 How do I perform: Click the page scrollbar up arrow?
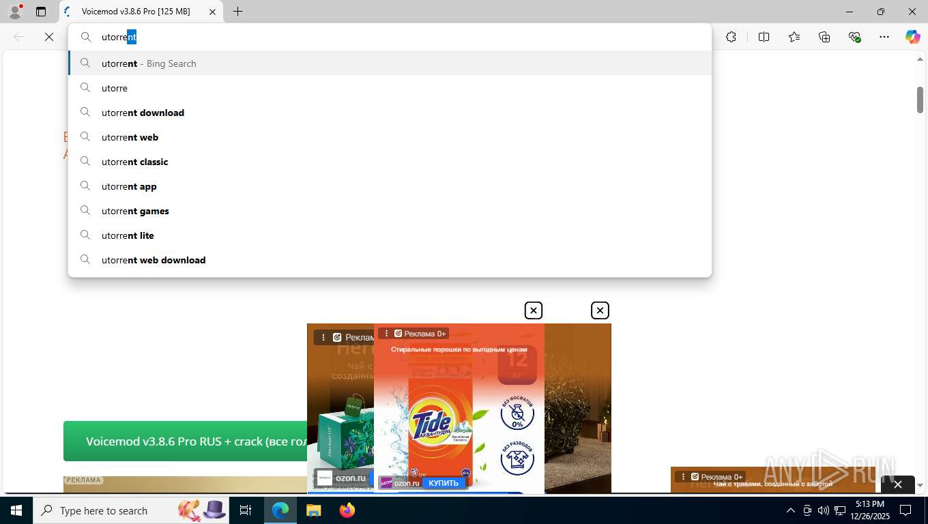920,60
